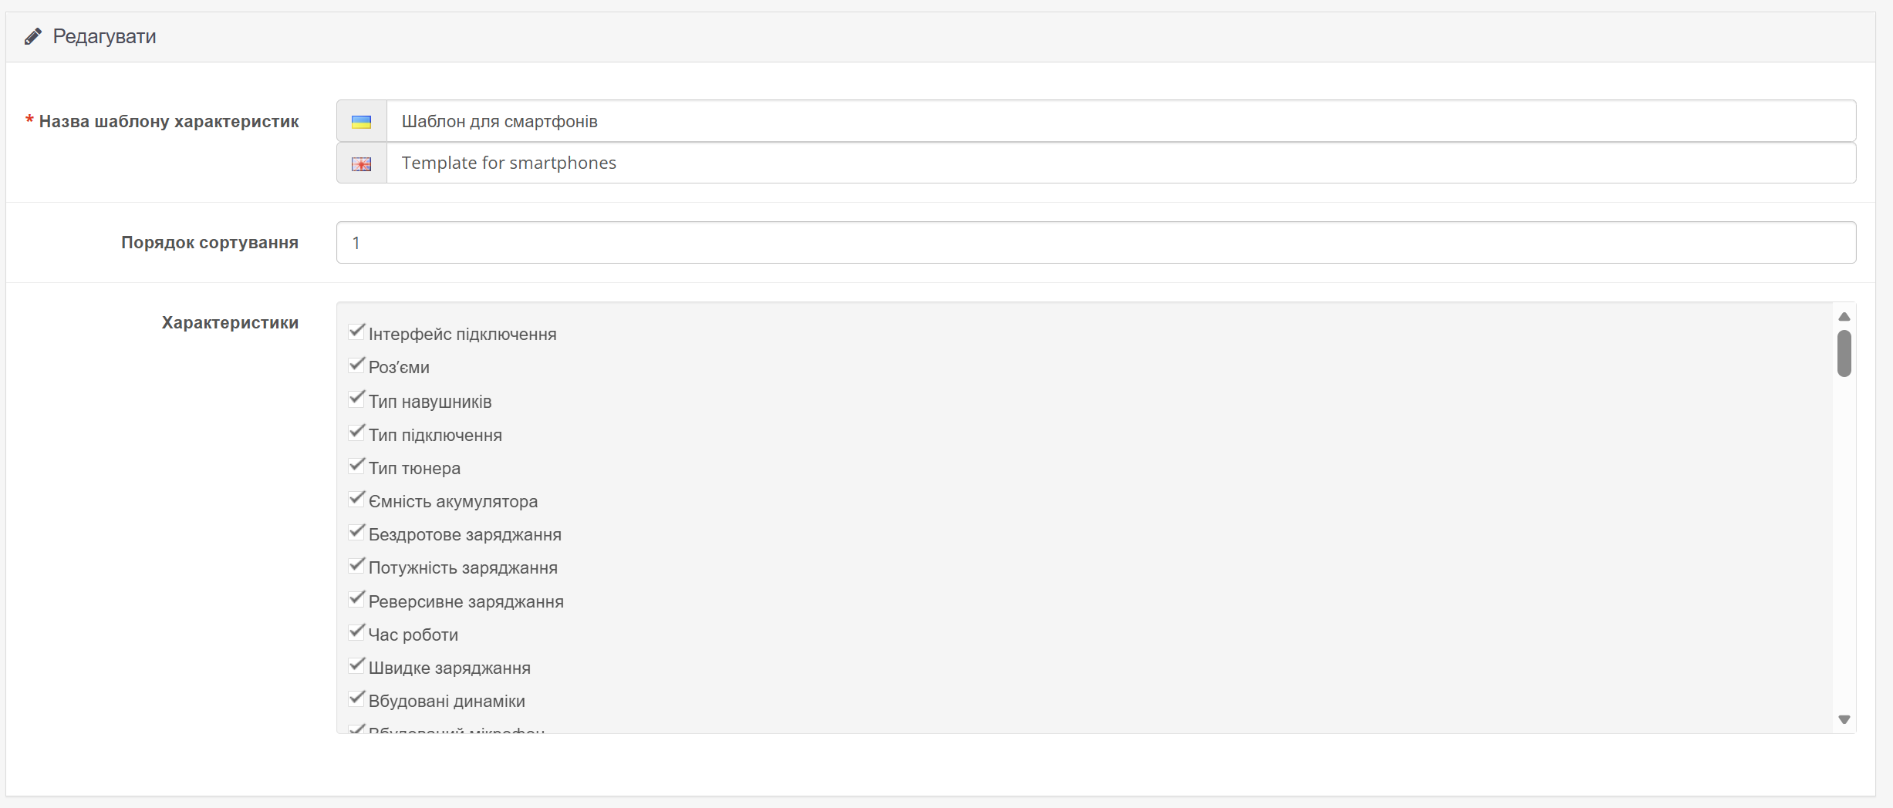Edit the Template for smartphones field
The image size is (1893, 808).
[x=1121, y=163]
